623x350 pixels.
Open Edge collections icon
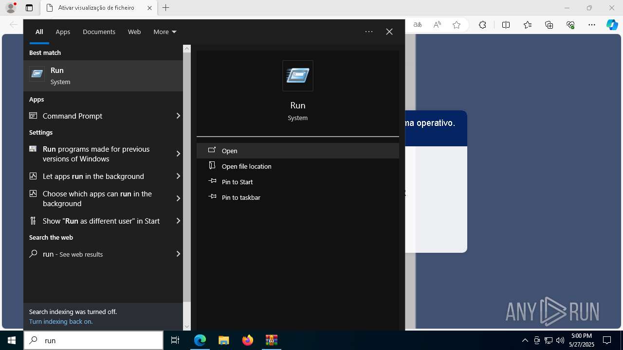point(549,25)
